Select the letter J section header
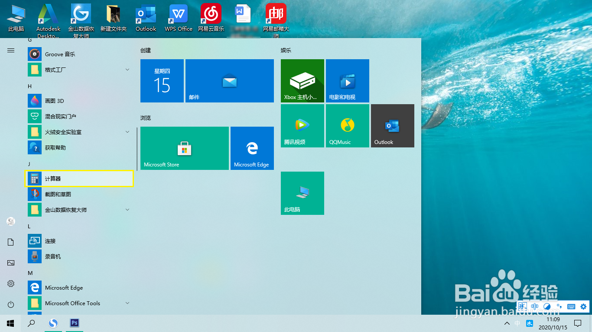 29,164
